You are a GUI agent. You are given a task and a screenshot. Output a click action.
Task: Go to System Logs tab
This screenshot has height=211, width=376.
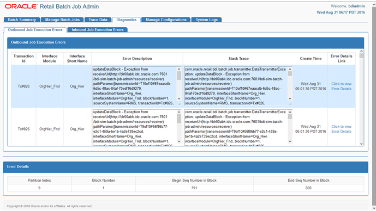pos(206,20)
